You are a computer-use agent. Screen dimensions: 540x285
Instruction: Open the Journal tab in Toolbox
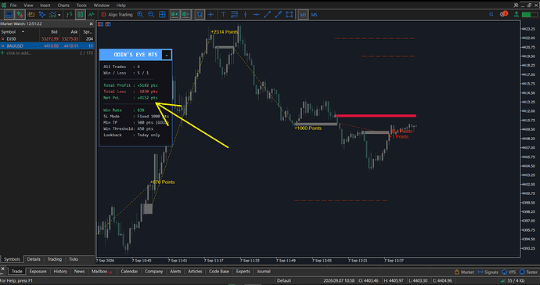[x=264, y=272]
